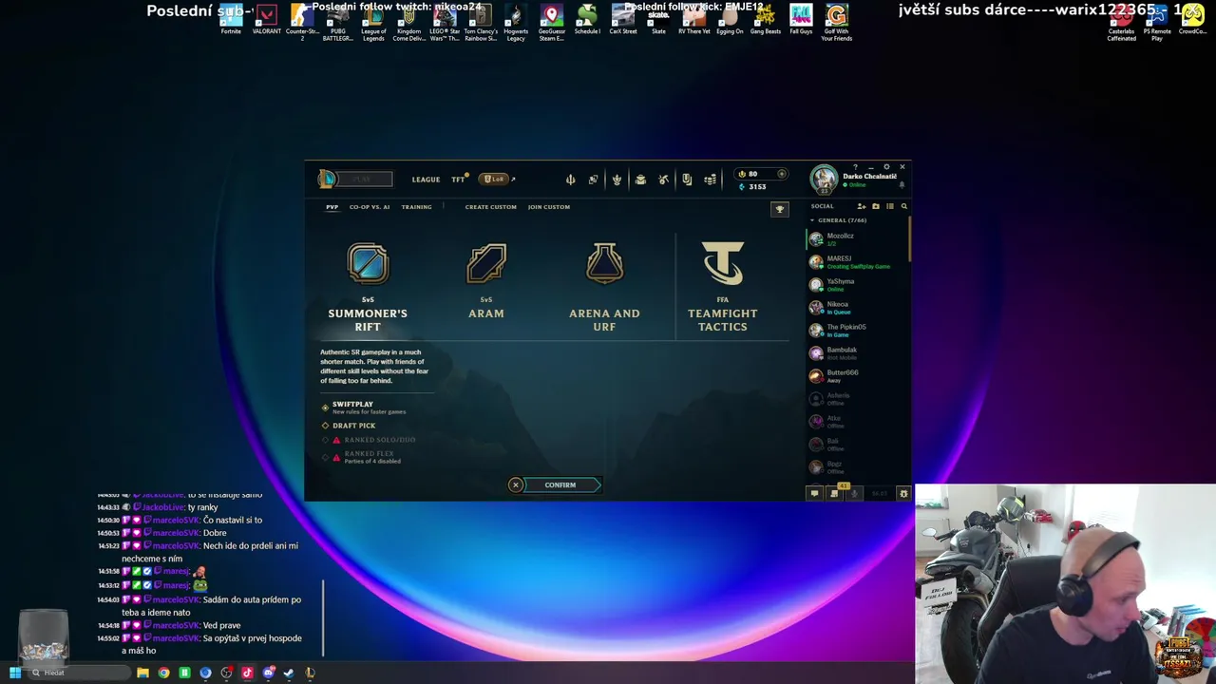Open the Loot hextech crafting icon

point(663,180)
